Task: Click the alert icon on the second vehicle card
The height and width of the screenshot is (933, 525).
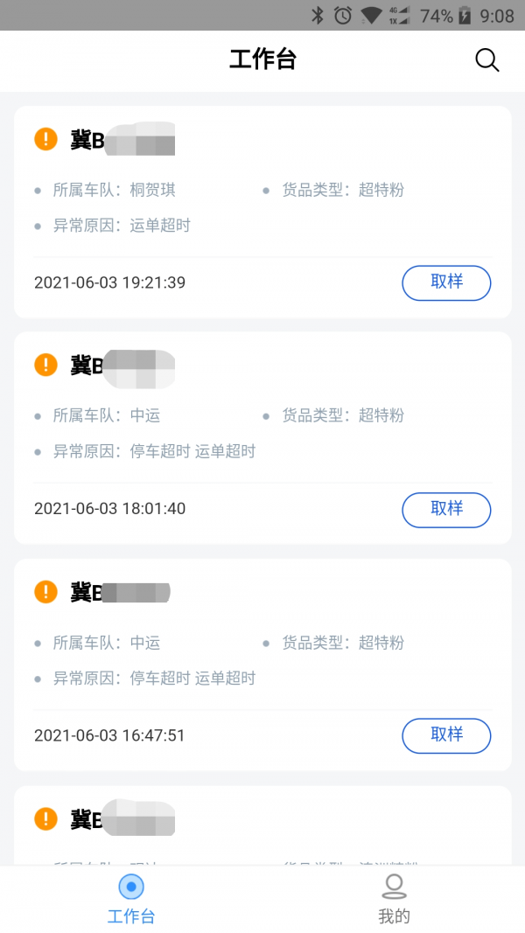Action: tap(46, 365)
